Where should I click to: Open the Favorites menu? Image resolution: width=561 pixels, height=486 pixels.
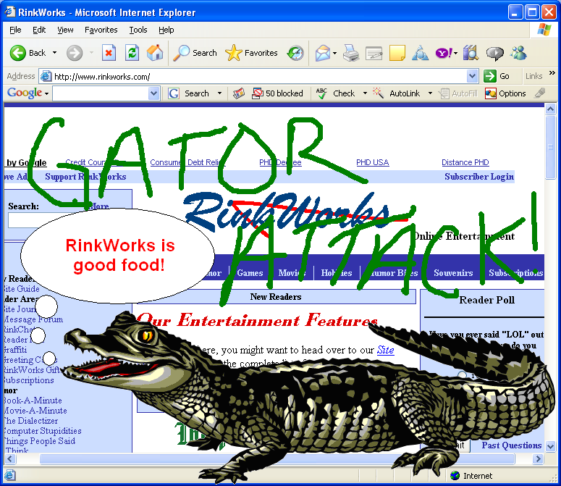tap(101, 30)
